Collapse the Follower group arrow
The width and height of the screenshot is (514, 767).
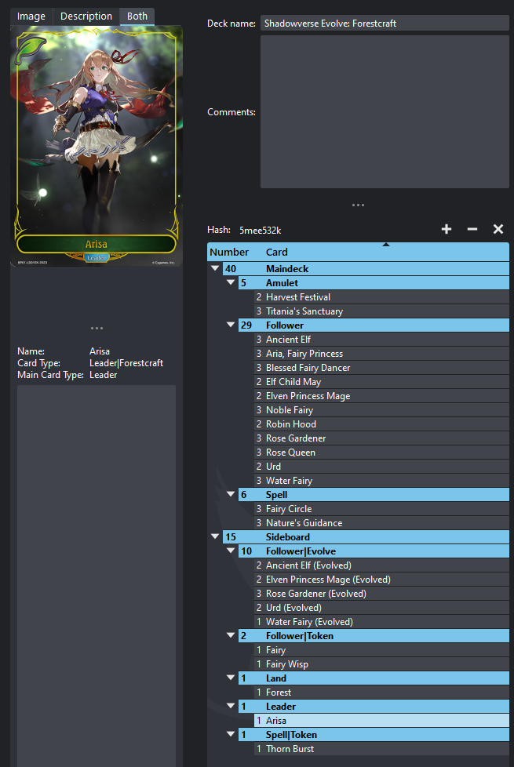[x=231, y=325]
